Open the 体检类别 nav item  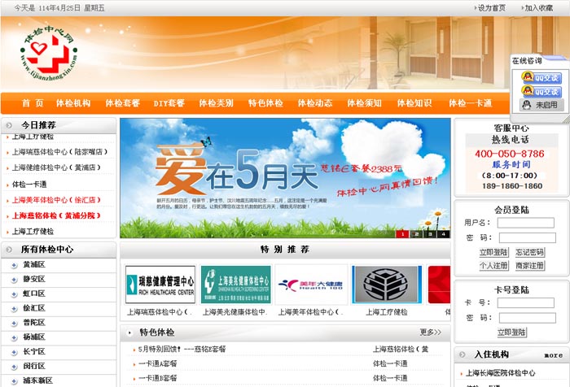tap(216, 103)
